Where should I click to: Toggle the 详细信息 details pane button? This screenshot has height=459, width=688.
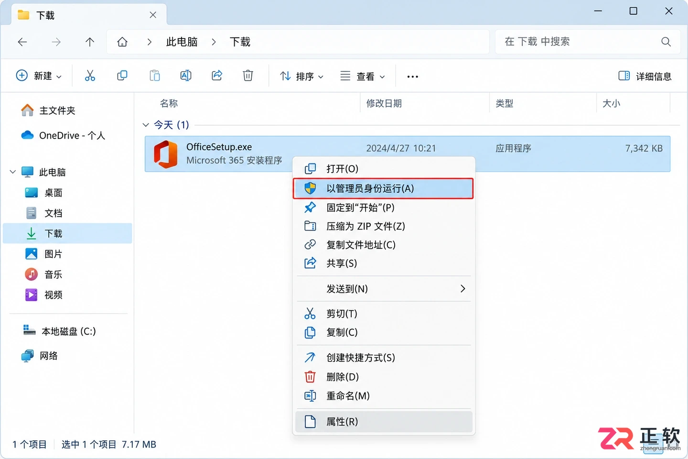(645, 76)
